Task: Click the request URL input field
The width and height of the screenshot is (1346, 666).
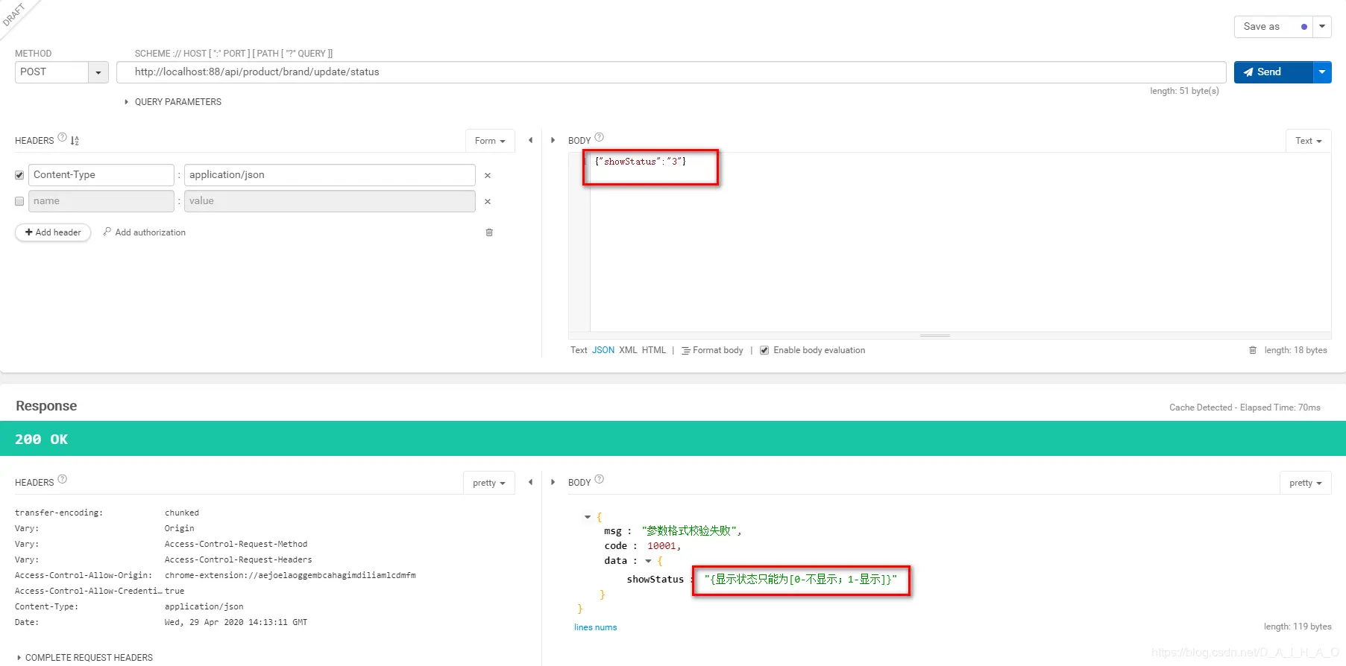Action: tap(671, 72)
